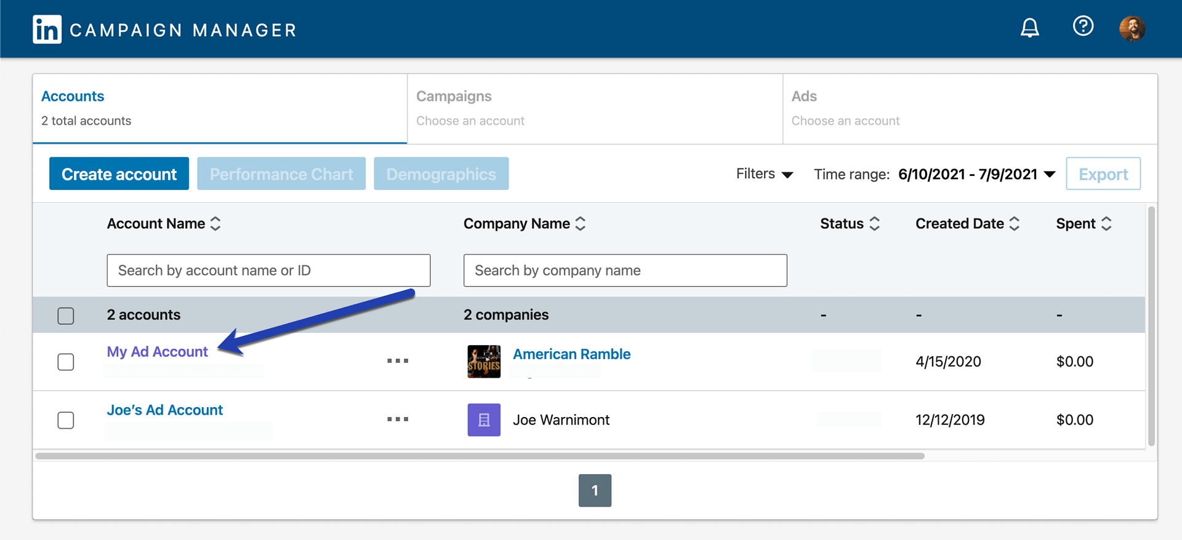Open the Joe's Ad Account link
The image size is (1182, 540).
click(165, 410)
